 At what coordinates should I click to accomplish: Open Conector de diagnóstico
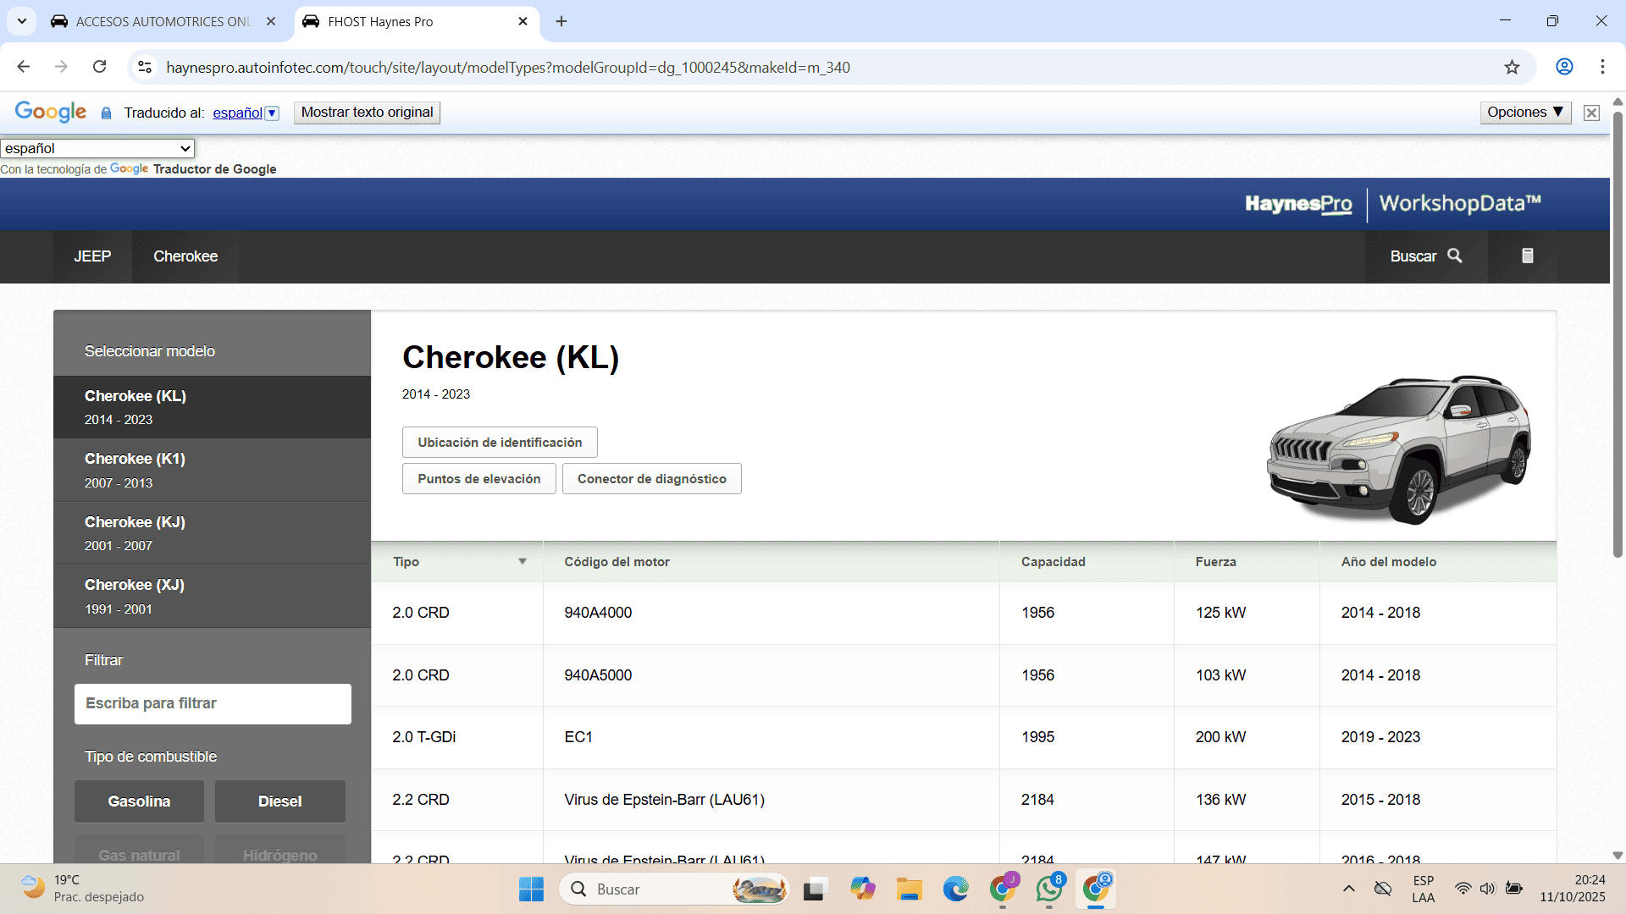(x=651, y=479)
